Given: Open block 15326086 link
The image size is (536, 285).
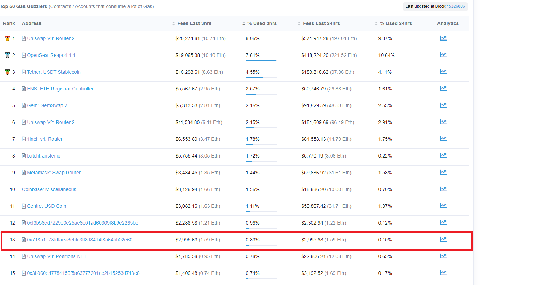Looking at the screenshot, I should coord(456,6).
